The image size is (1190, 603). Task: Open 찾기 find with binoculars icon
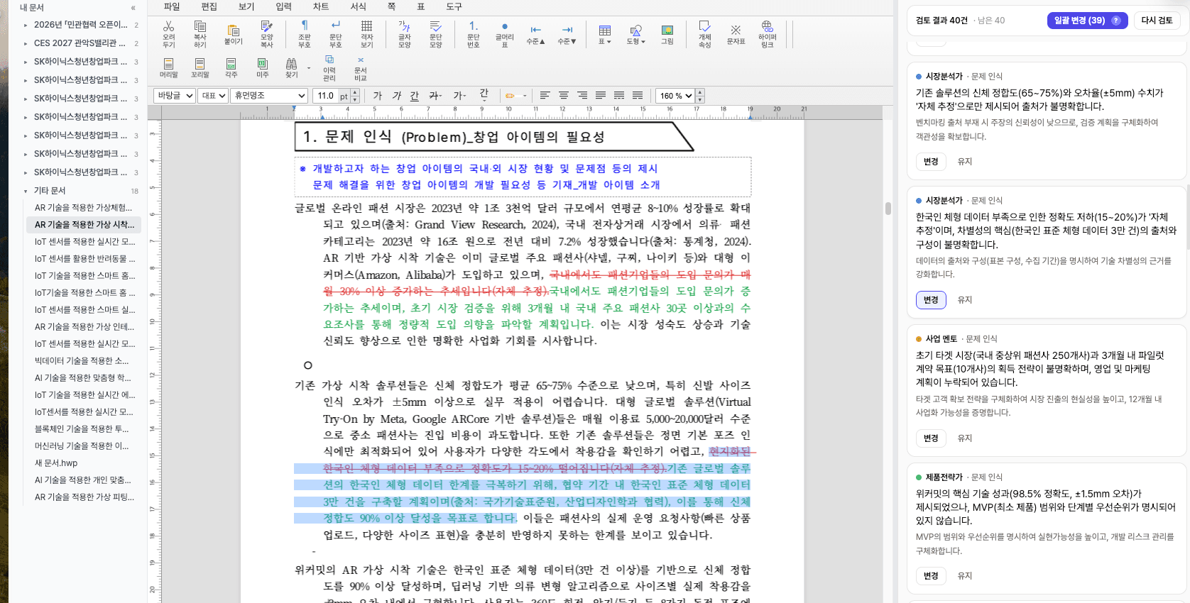point(292,67)
